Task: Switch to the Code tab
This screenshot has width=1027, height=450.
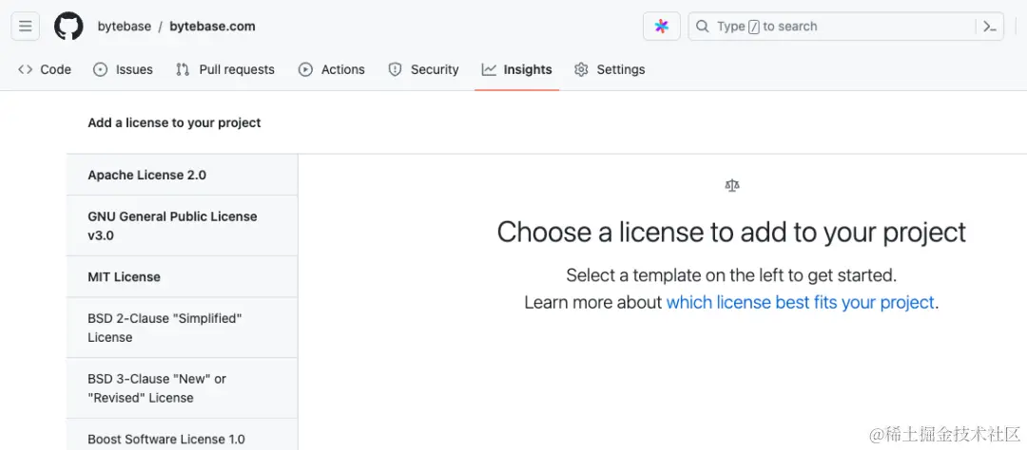Action: point(45,69)
